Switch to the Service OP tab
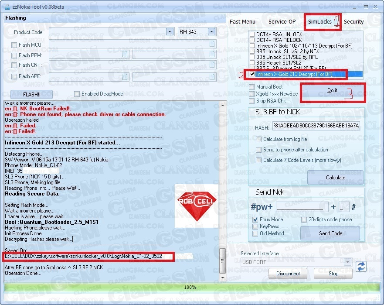 tap(282, 21)
